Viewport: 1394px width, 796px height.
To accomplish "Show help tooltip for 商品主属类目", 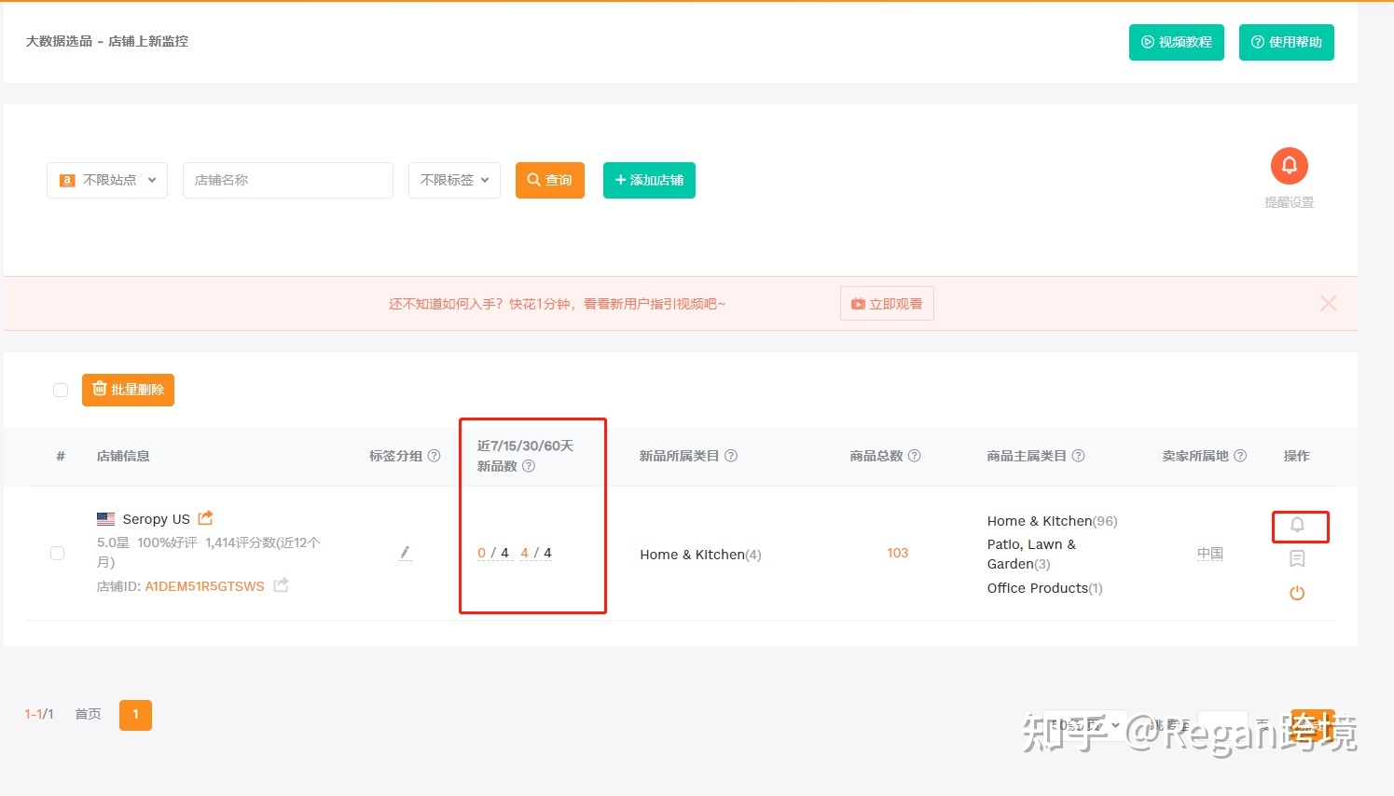I will coord(1078,456).
